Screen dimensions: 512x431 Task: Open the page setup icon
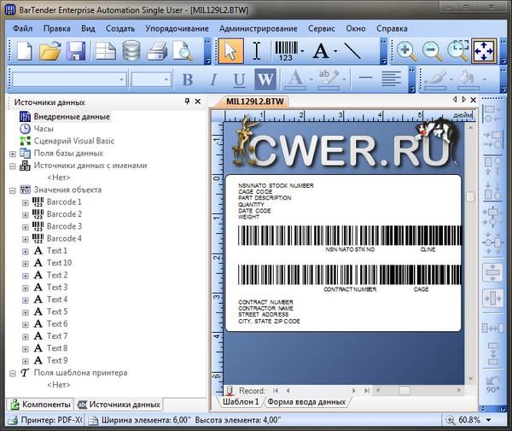click(106, 51)
